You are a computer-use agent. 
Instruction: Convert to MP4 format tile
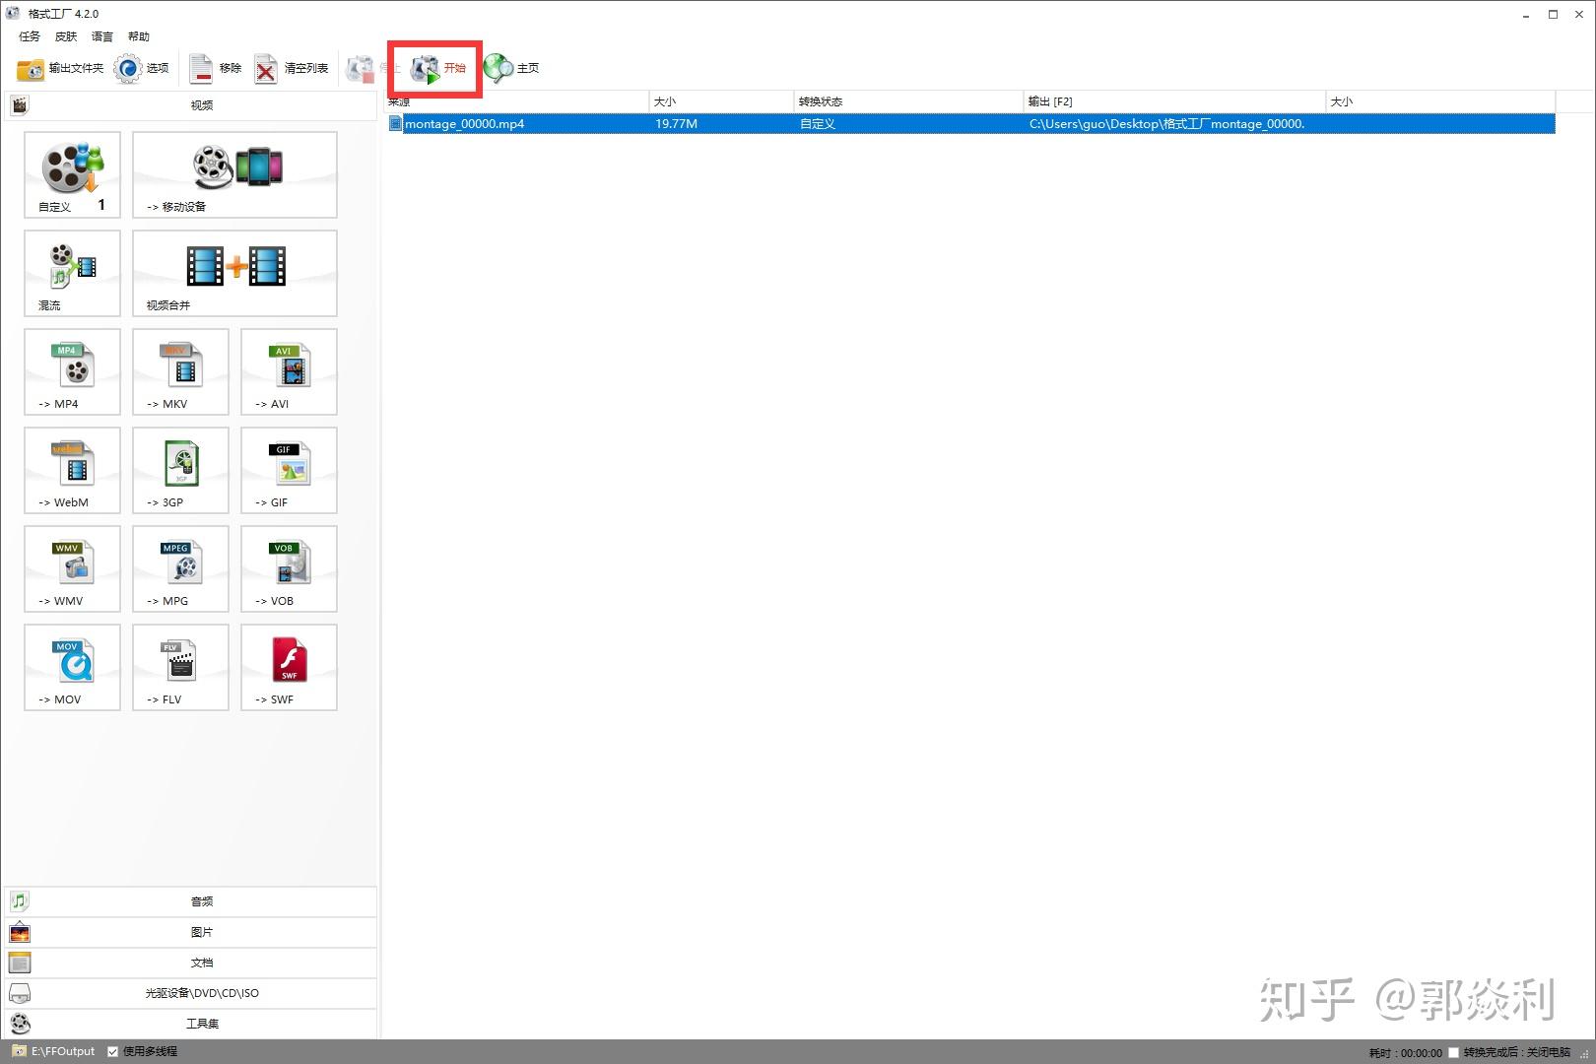pyautogui.click(x=72, y=371)
